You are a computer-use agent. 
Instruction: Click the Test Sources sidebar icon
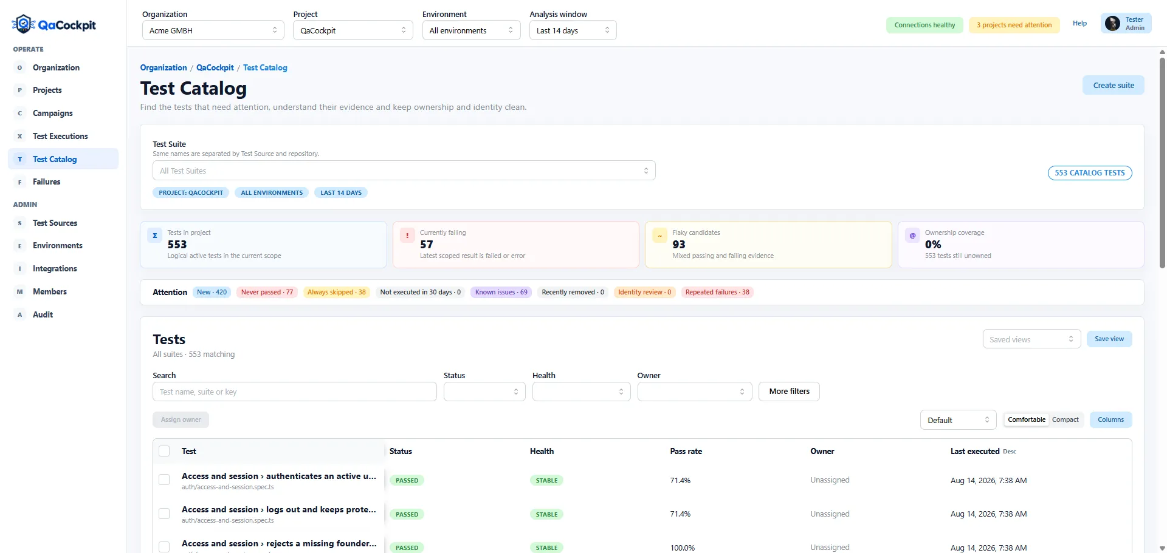(x=19, y=223)
